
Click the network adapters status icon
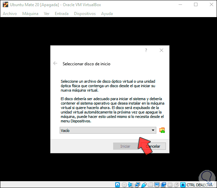(x=137, y=185)
